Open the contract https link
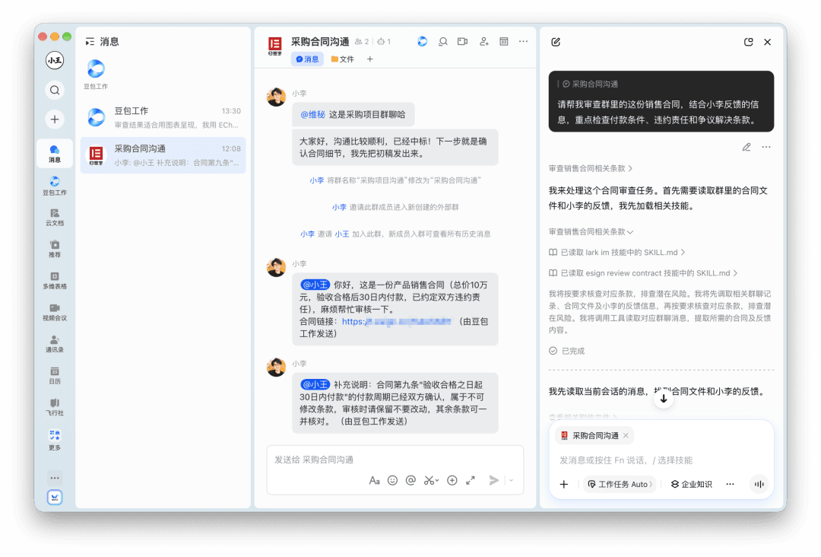The height and width of the screenshot is (557, 821). [x=396, y=322]
